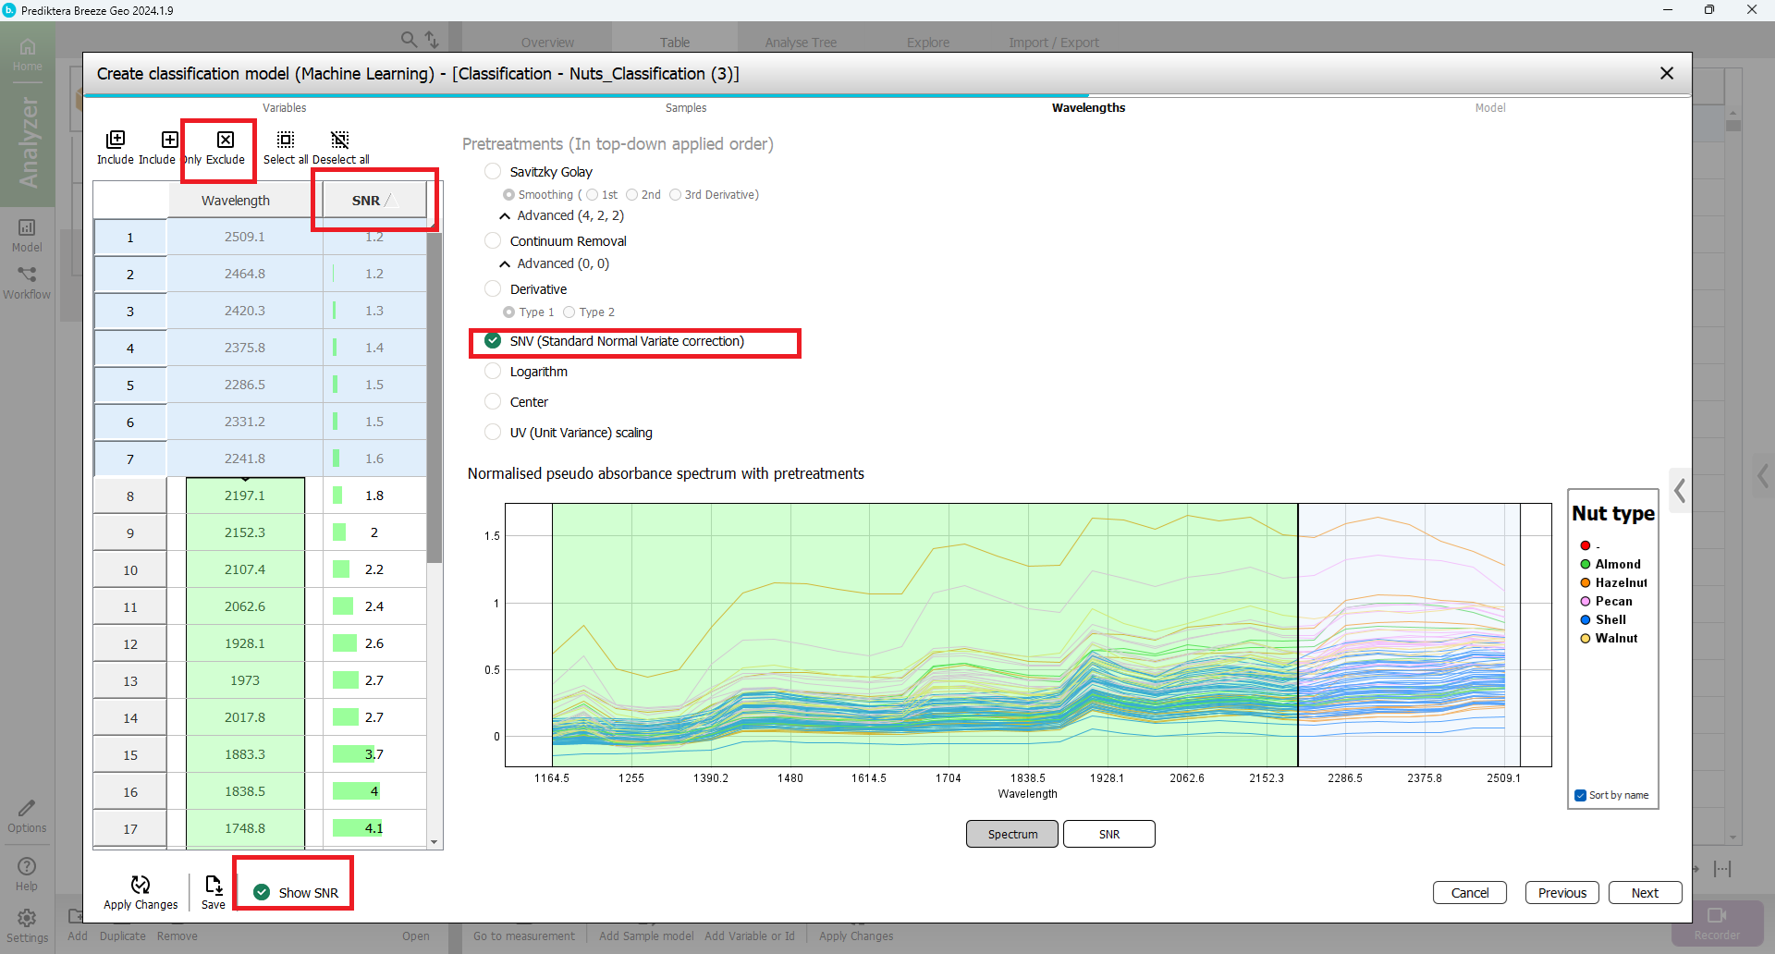This screenshot has width=1775, height=954.
Task: Click the Save icon in wavelength panel
Action: tap(214, 885)
